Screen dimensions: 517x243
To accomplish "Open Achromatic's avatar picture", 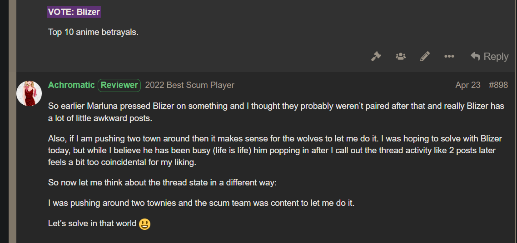I will 29,93.
